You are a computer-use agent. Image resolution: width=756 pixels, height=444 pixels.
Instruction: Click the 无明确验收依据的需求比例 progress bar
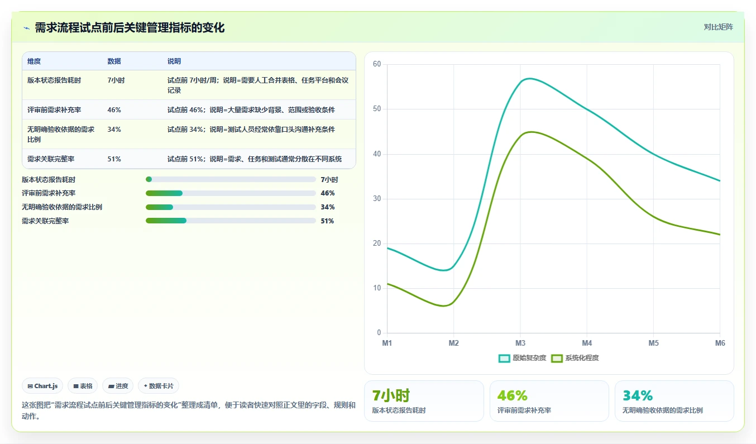231,207
